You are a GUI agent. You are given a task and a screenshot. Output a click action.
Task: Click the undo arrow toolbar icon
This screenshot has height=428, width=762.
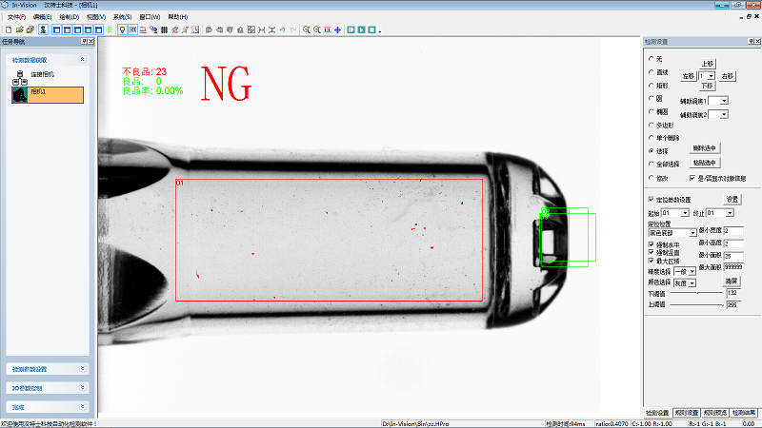click(282, 29)
